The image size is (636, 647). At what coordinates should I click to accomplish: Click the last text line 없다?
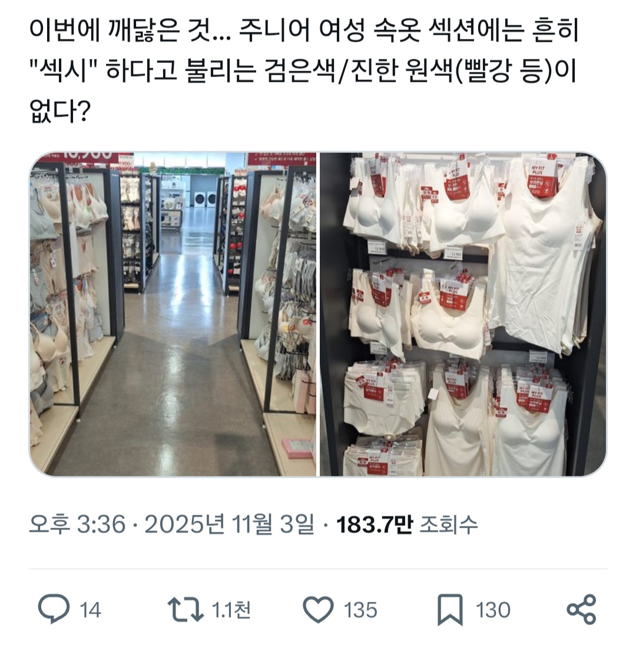pos(60,111)
